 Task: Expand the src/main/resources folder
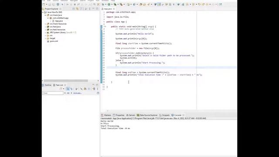coord(45,24)
